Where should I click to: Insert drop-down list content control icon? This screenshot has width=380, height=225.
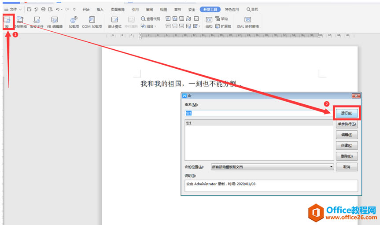pyautogui.click(x=175, y=26)
